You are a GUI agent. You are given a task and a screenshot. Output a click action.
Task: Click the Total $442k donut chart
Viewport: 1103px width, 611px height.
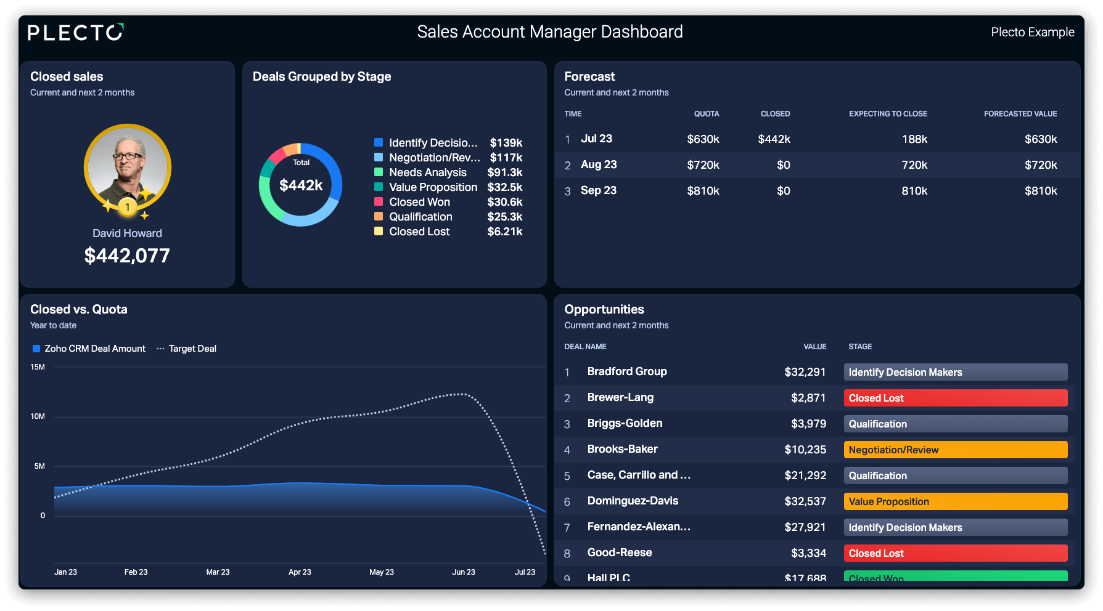[300, 185]
